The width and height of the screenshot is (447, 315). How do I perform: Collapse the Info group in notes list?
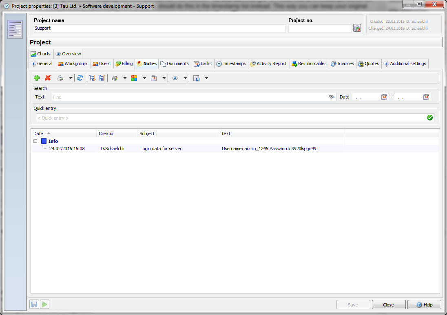(35, 141)
